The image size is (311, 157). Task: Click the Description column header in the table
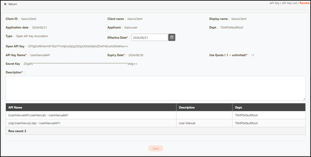coord(187,108)
